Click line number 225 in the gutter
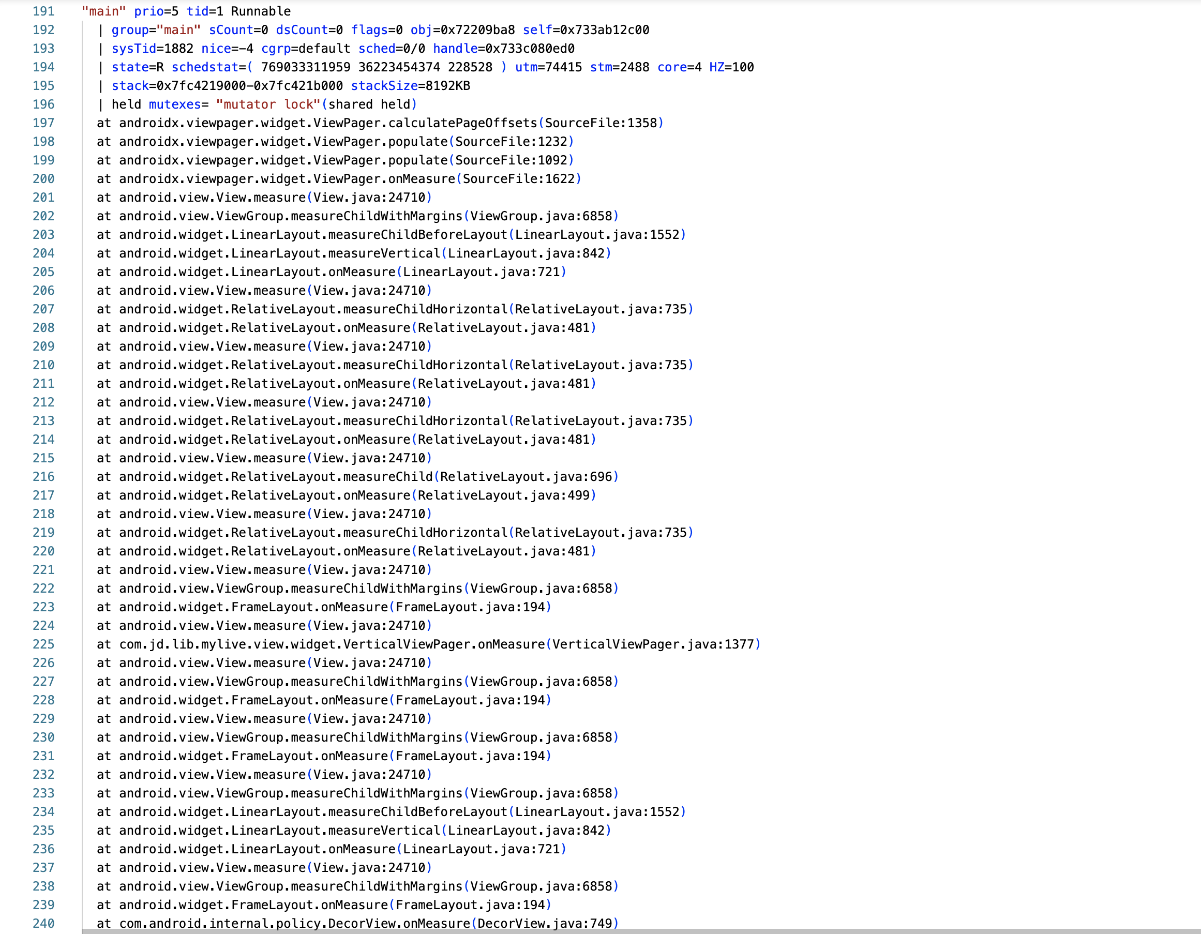The image size is (1201, 934). (x=43, y=644)
